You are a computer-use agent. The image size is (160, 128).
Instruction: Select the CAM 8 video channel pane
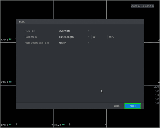(80, 118)
